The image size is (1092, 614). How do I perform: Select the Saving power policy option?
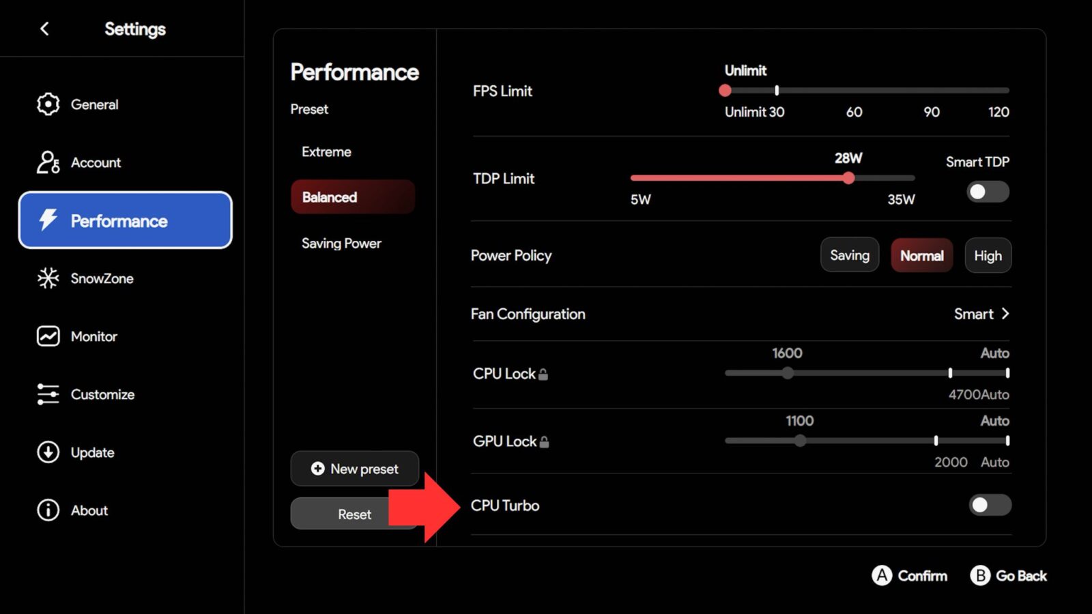tap(849, 255)
